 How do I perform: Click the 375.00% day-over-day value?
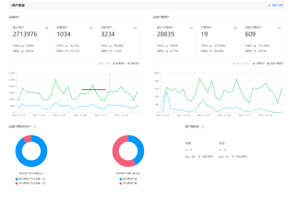pos(220,46)
